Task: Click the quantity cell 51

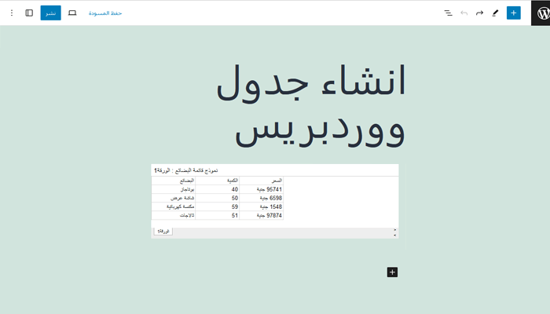Action: coord(218,216)
